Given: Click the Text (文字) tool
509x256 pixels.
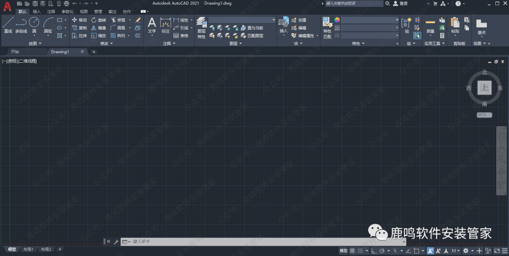Looking at the screenshot, I should 152,25.
